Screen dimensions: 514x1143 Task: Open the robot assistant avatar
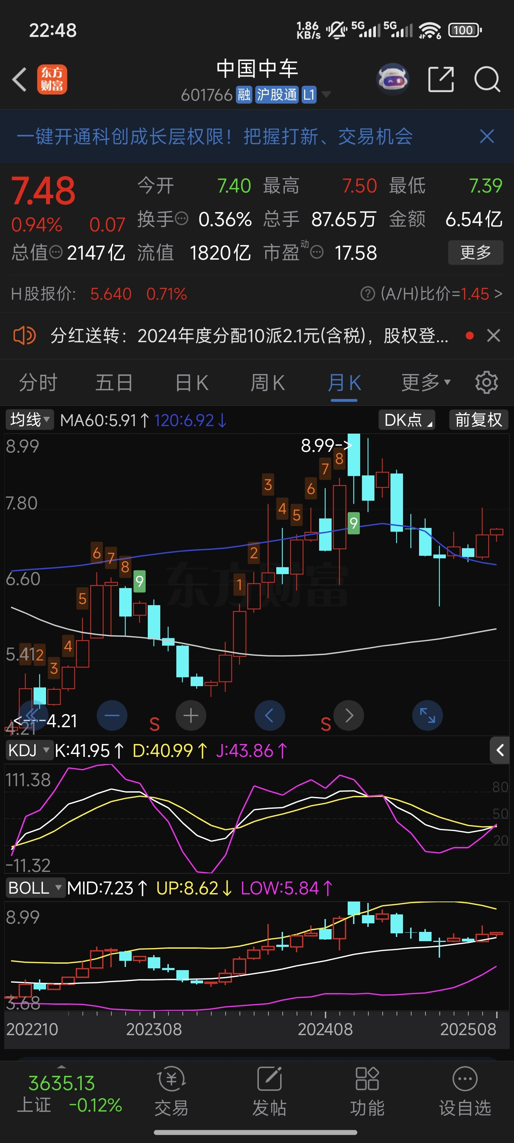(x=392, y=80)
